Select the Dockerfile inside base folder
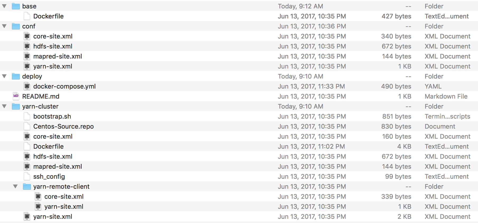The width and height of the screenshot is (478, 223). 48,16
